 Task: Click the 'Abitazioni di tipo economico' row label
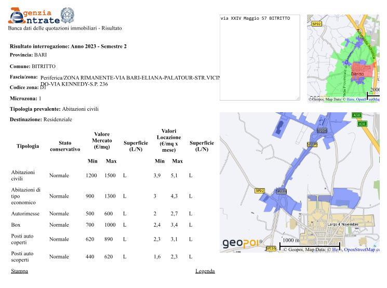(25, 196)
